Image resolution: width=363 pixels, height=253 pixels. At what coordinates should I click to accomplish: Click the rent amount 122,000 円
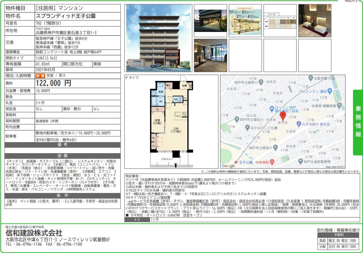pyautogui.click(x=53, y=83)
